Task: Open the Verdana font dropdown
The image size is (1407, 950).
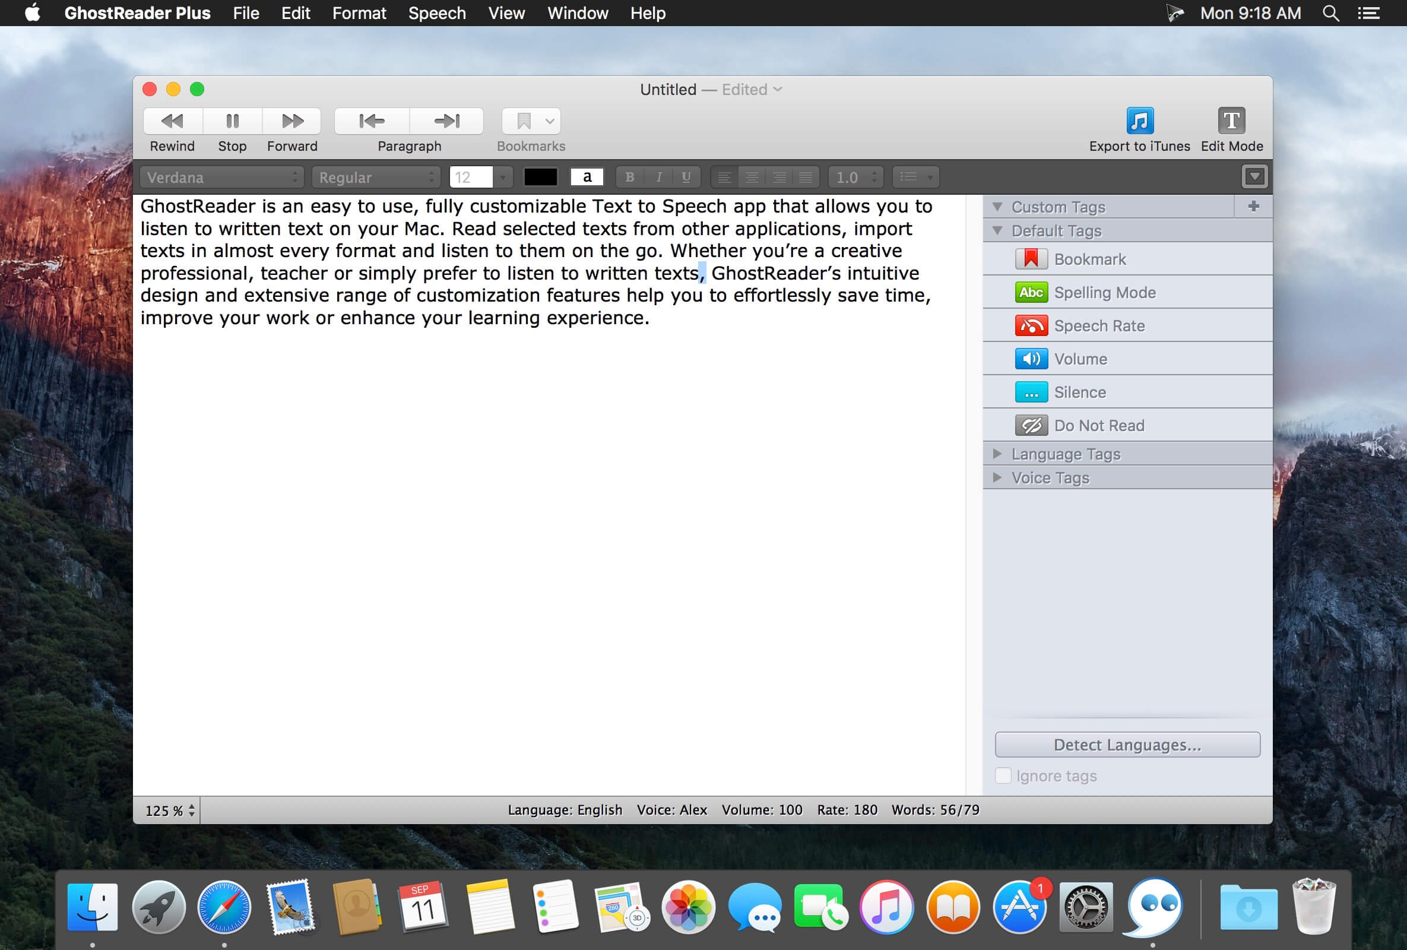Action: click(222, 178)
